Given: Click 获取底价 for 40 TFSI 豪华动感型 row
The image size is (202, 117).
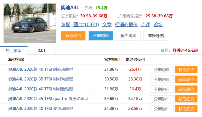Looking at the screenshot, I should (x=186, y=109).
